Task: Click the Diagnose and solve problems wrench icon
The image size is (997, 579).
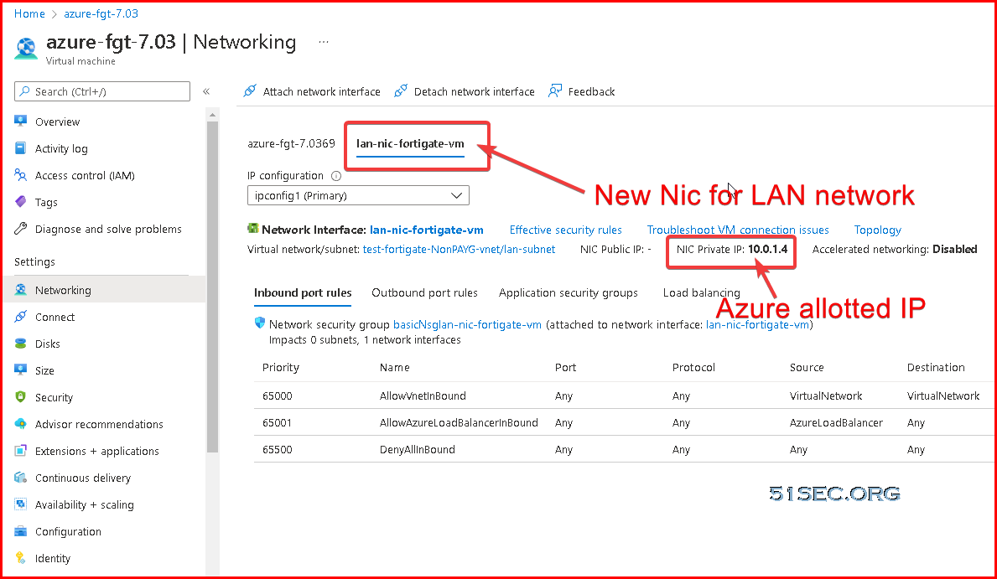Action: click(x=20, y=228)
